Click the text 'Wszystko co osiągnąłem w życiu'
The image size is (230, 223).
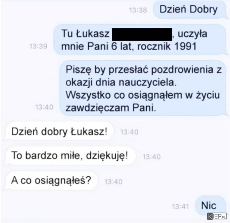click(143, 95)
